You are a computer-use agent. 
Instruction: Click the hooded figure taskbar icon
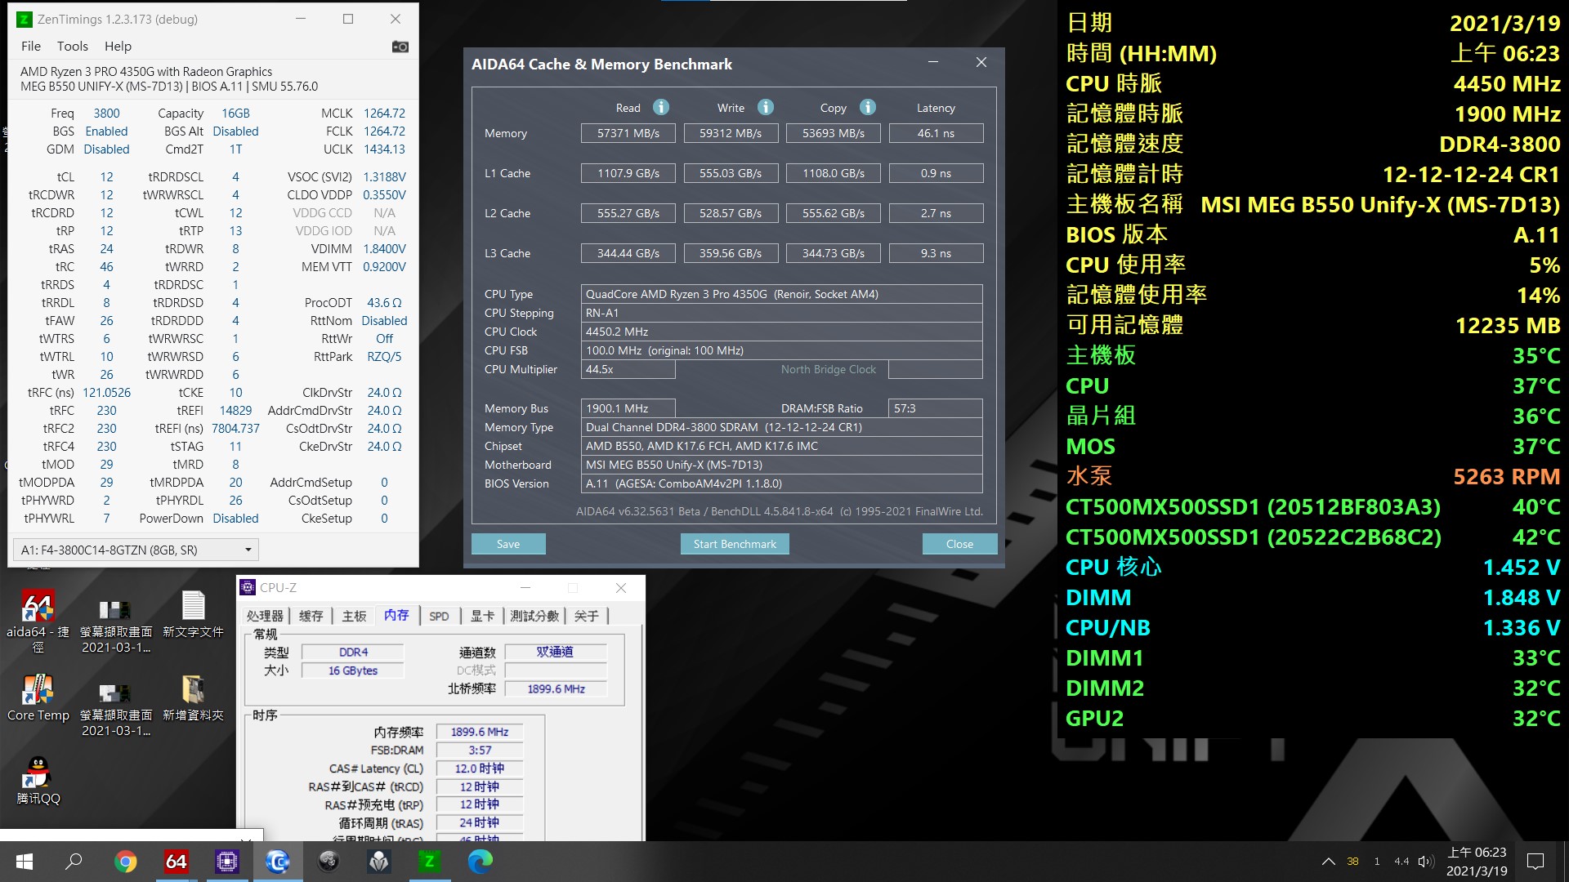(379, 861)
